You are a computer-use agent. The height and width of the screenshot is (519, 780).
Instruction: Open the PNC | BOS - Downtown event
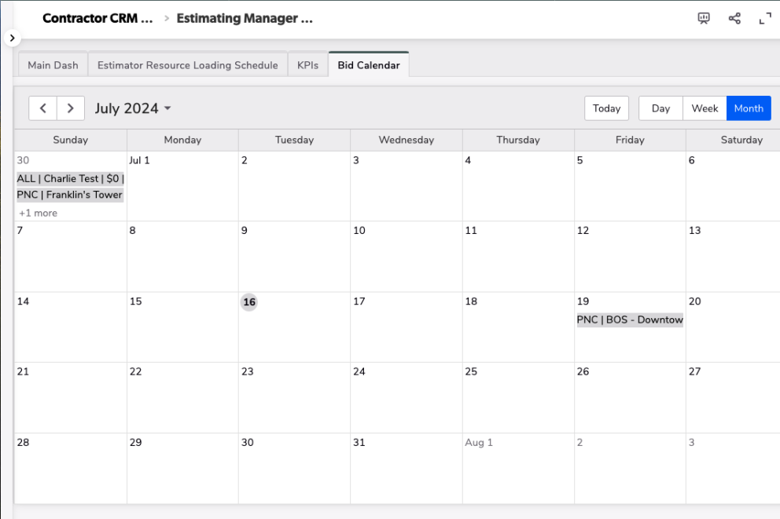coord(630,320)
